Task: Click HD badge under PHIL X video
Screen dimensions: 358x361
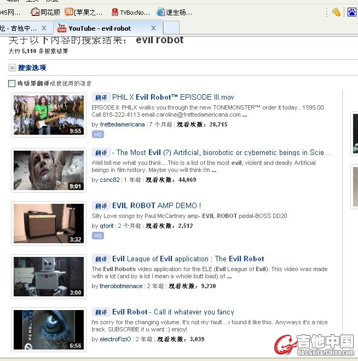Action: tap(98, 134)
